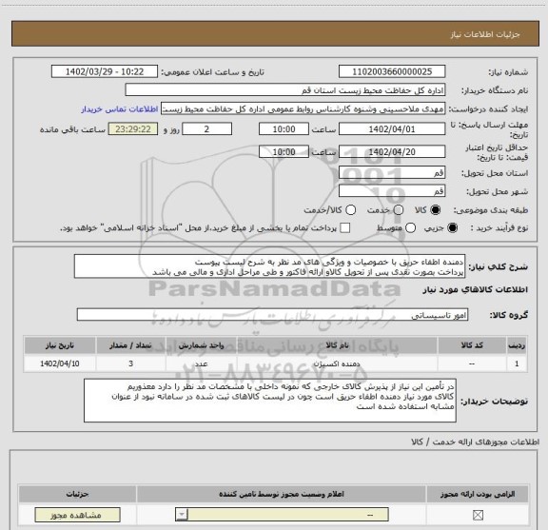This screenshot has height=530, width=548.
Task: Click the price validity hour field
Action: click(284, 151)
